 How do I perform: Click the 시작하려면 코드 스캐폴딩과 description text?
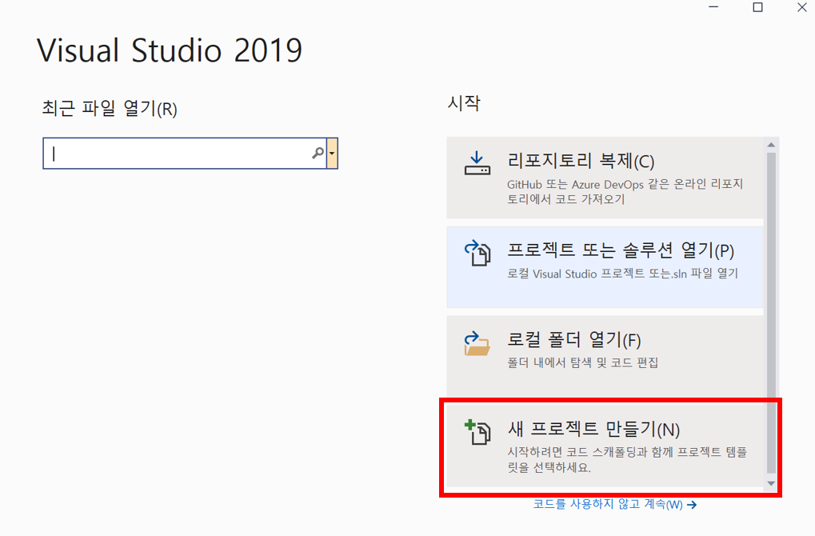[x=627, y=459]
